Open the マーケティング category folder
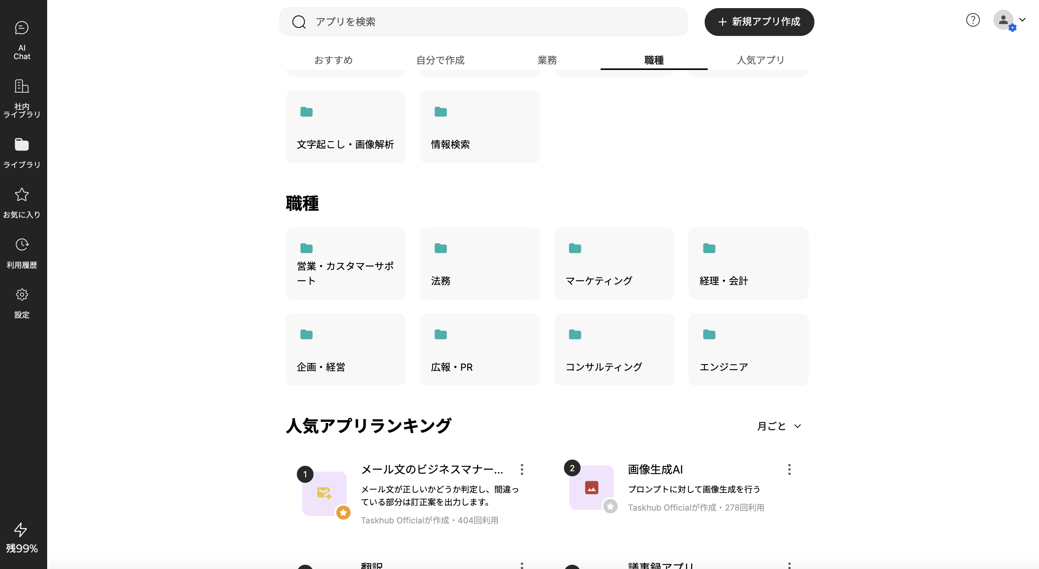The image size is (1039, 569). coord(614,263)
